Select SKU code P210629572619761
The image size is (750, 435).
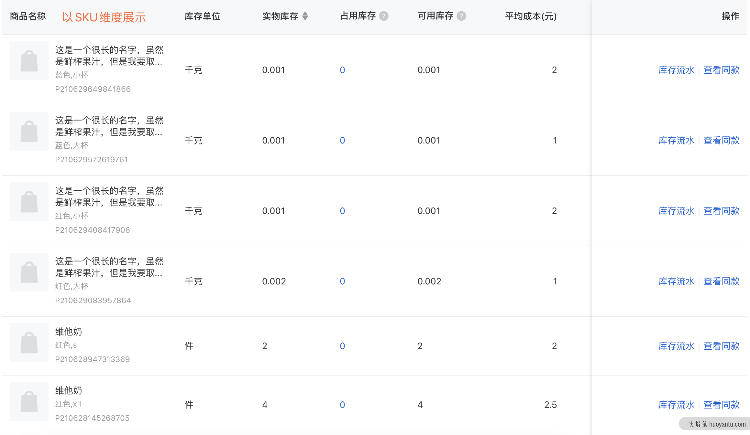coord(92,160)
